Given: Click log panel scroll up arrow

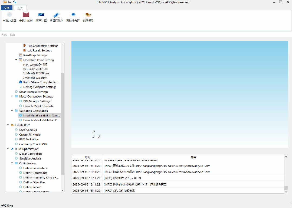Looking at the screenshot, I should (286, 156).
